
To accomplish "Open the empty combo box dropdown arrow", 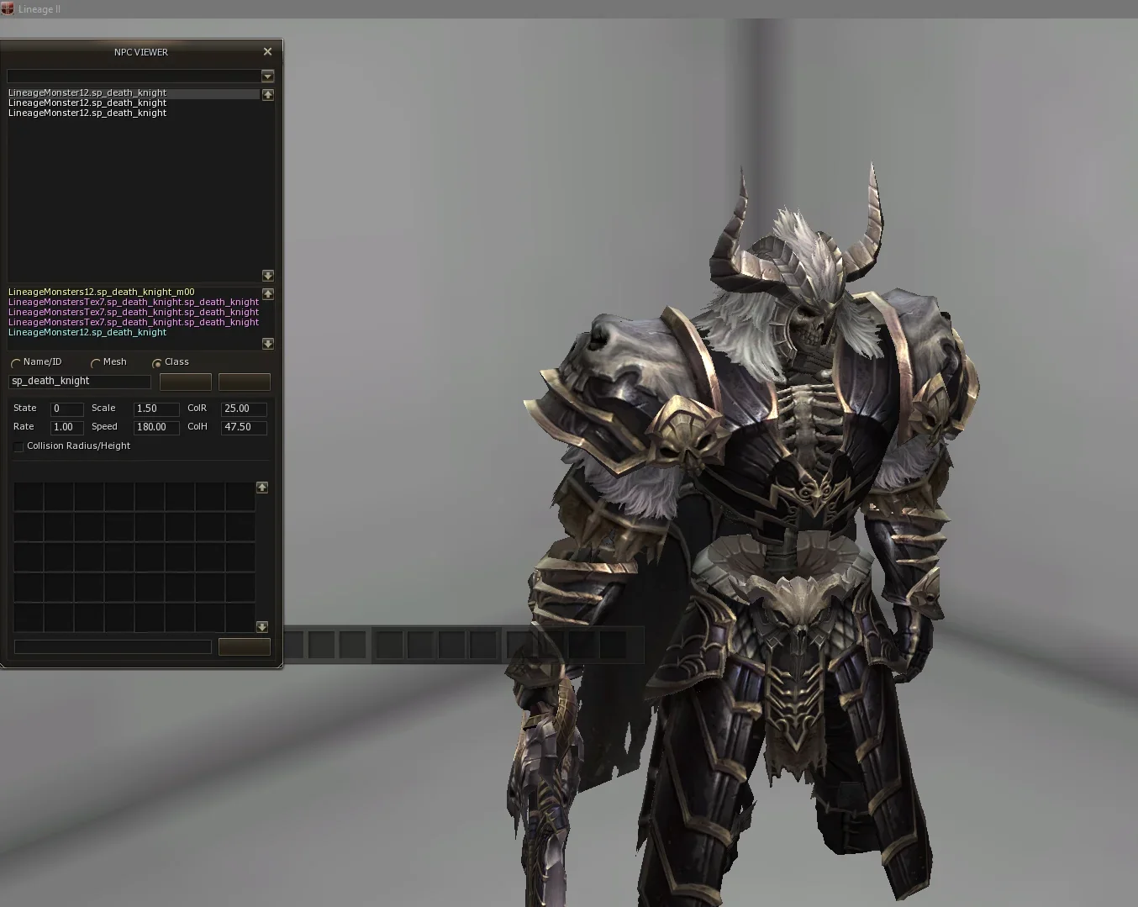I will 267,76.
